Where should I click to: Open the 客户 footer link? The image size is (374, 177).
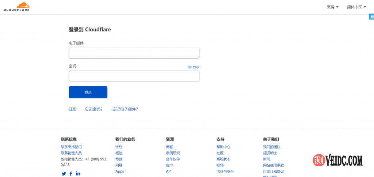pos(169,165)
